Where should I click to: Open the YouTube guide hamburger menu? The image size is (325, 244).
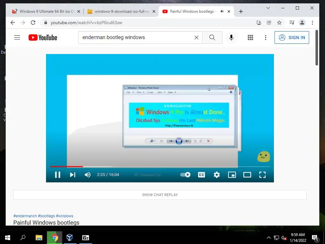[17, 37]
